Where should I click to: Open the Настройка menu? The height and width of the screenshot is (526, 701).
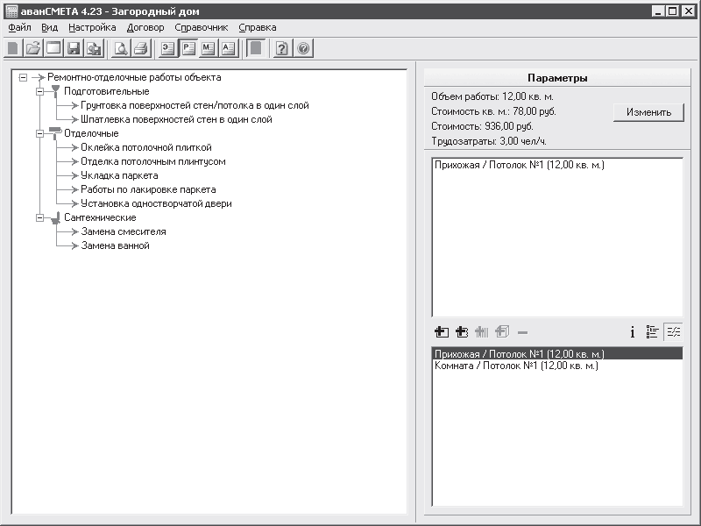(x=91, y=27)
